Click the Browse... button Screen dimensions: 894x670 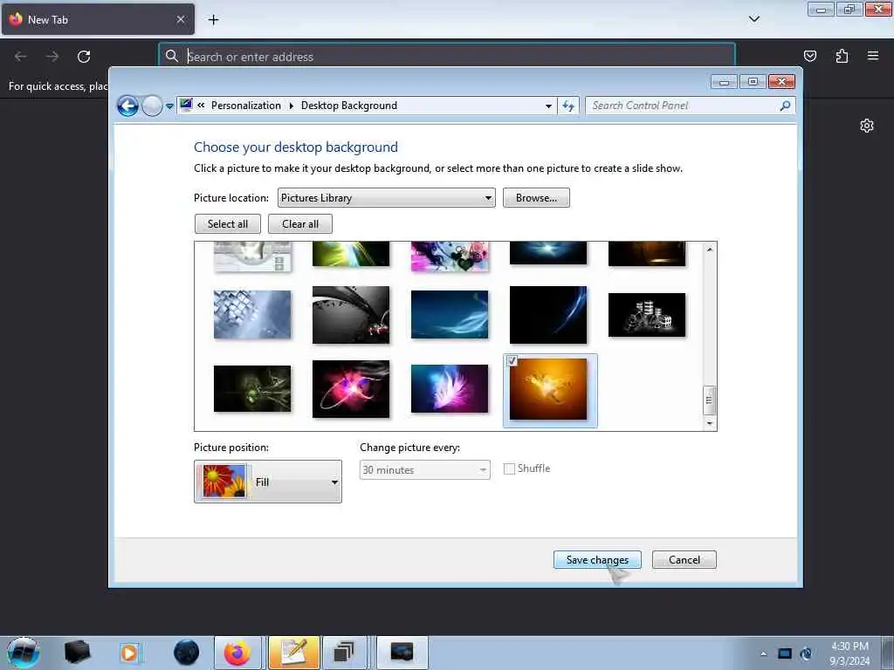pyautogui.click(x=536, y=198)
